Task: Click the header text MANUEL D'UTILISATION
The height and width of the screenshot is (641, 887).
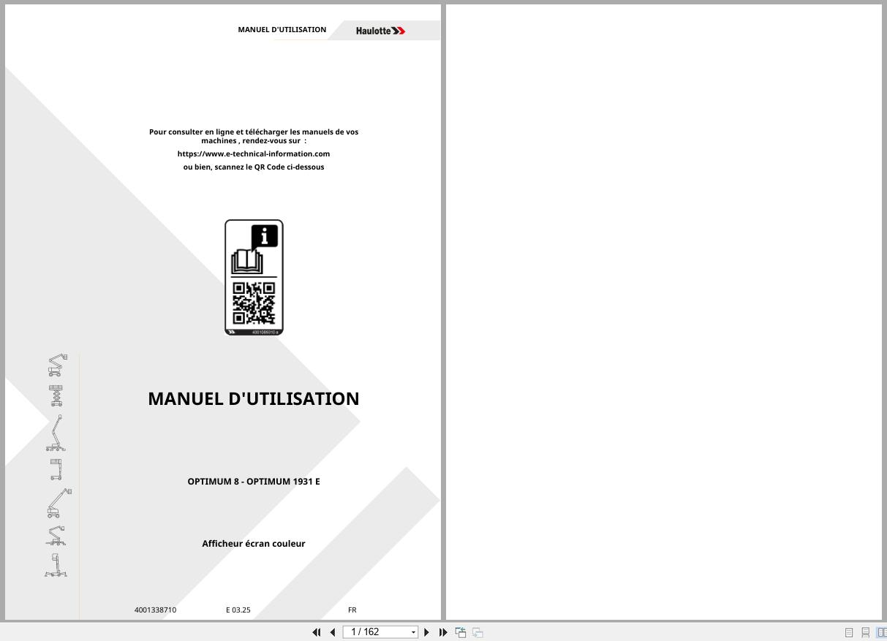Action: (x=282, y=29)
